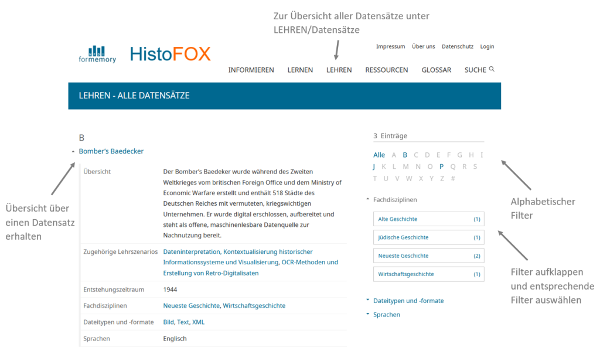This screenshot has width=600, height=354.
Task: Toggle the Wirtschaftsgeschichte filter option
Action: 428,274
